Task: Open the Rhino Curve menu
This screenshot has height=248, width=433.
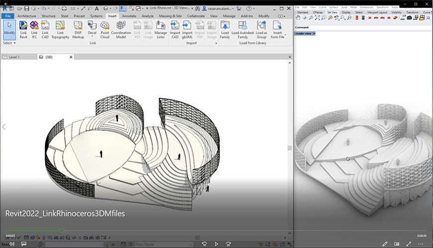Action: pyautogui.click(x=323, y=7)
